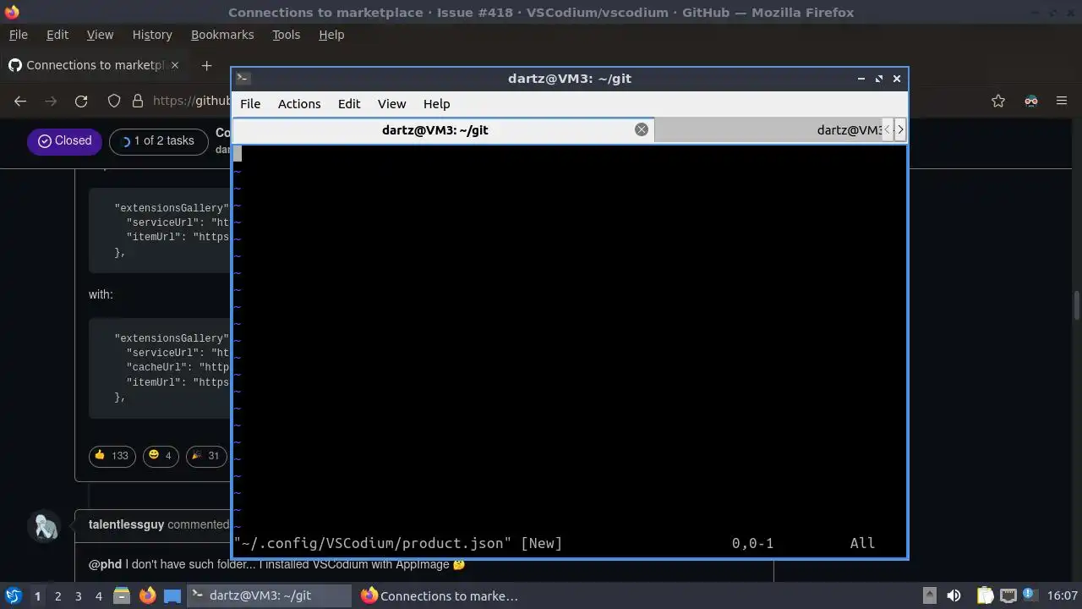This screenshot has height=609, width=1082.
Task: Click the Firefox address bar URL
Action: [x=191, y=101]
